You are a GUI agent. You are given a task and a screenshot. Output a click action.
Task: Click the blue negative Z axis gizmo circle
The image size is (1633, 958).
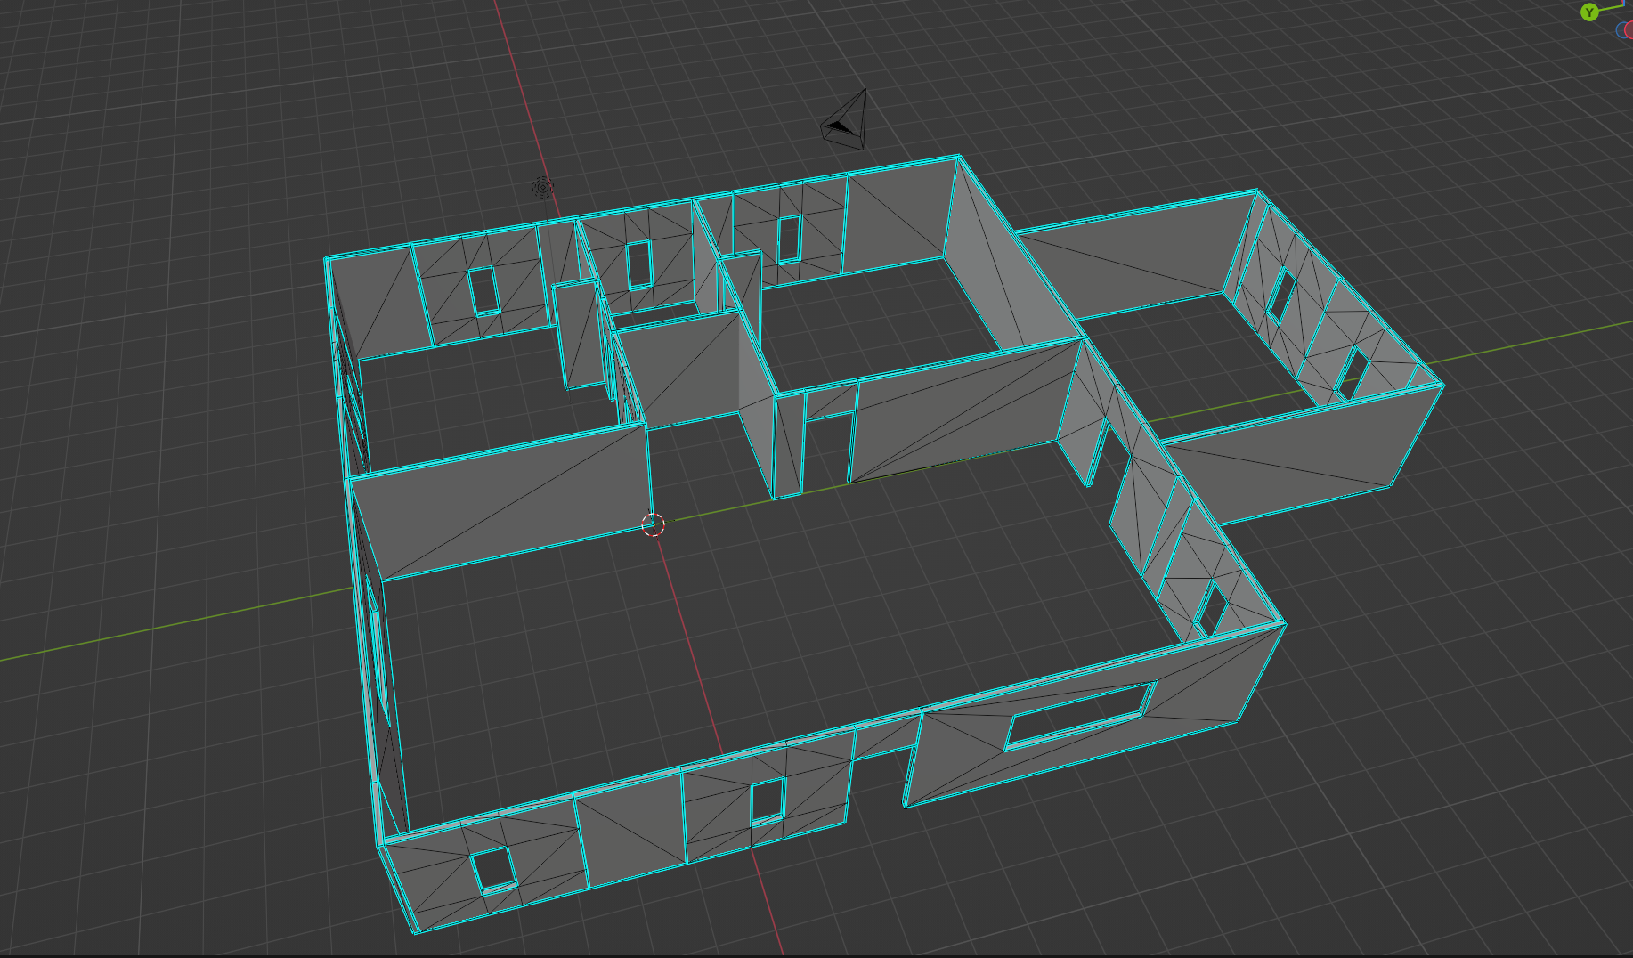coord(1621,30)
